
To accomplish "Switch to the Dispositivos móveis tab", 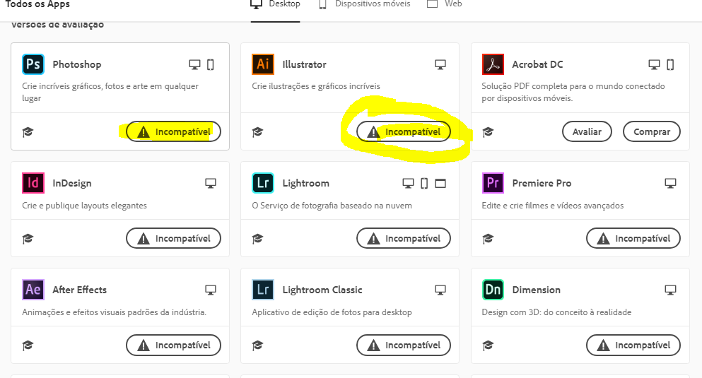I will [364, 4].
